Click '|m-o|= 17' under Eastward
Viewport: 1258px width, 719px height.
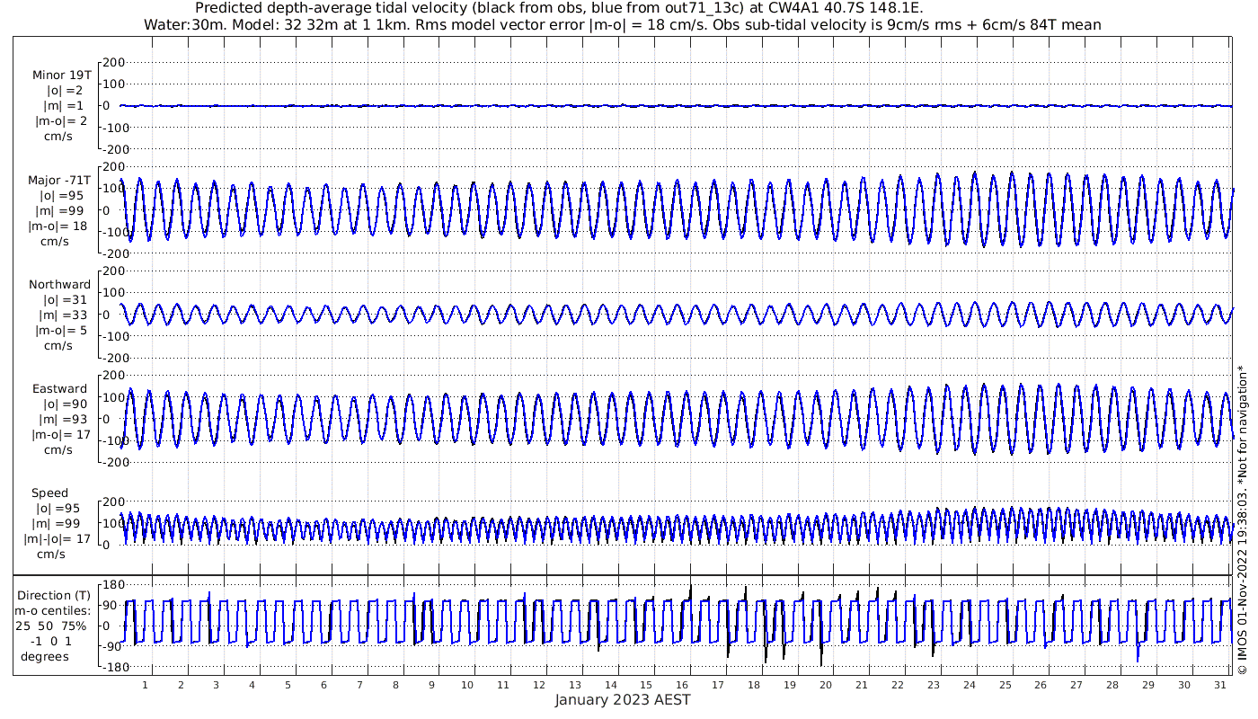pyautogui.click(x=61, y=435)
